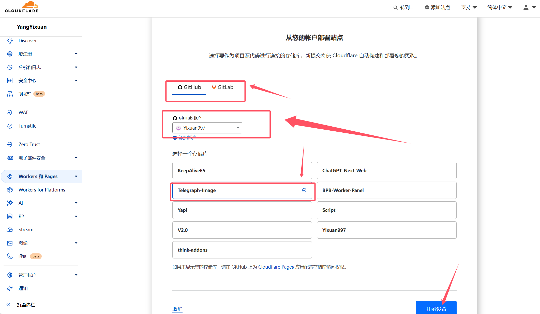Viewport: 540px width, 314px height.
Task: Select the ChatGPT-Next-Web repository
Action: coord(387,170)
